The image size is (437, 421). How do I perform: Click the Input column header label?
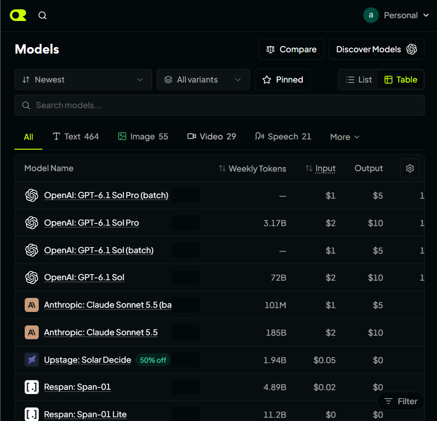[x=325, y=168]
